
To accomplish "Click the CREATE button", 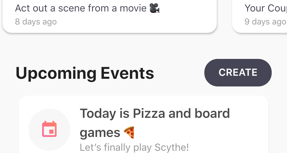I will 238,73.
